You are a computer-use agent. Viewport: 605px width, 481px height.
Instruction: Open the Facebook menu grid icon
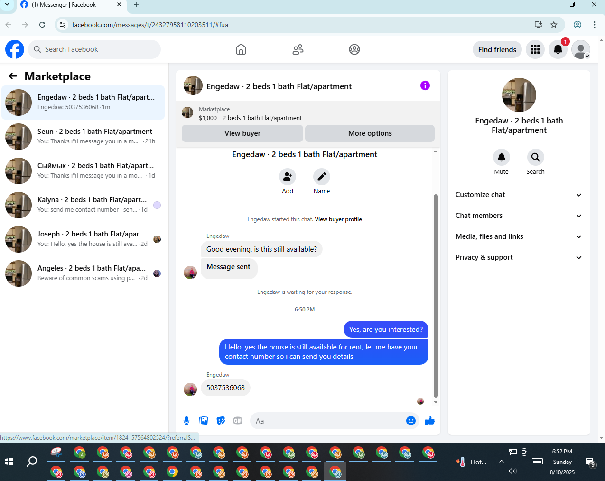click(535, 49)
